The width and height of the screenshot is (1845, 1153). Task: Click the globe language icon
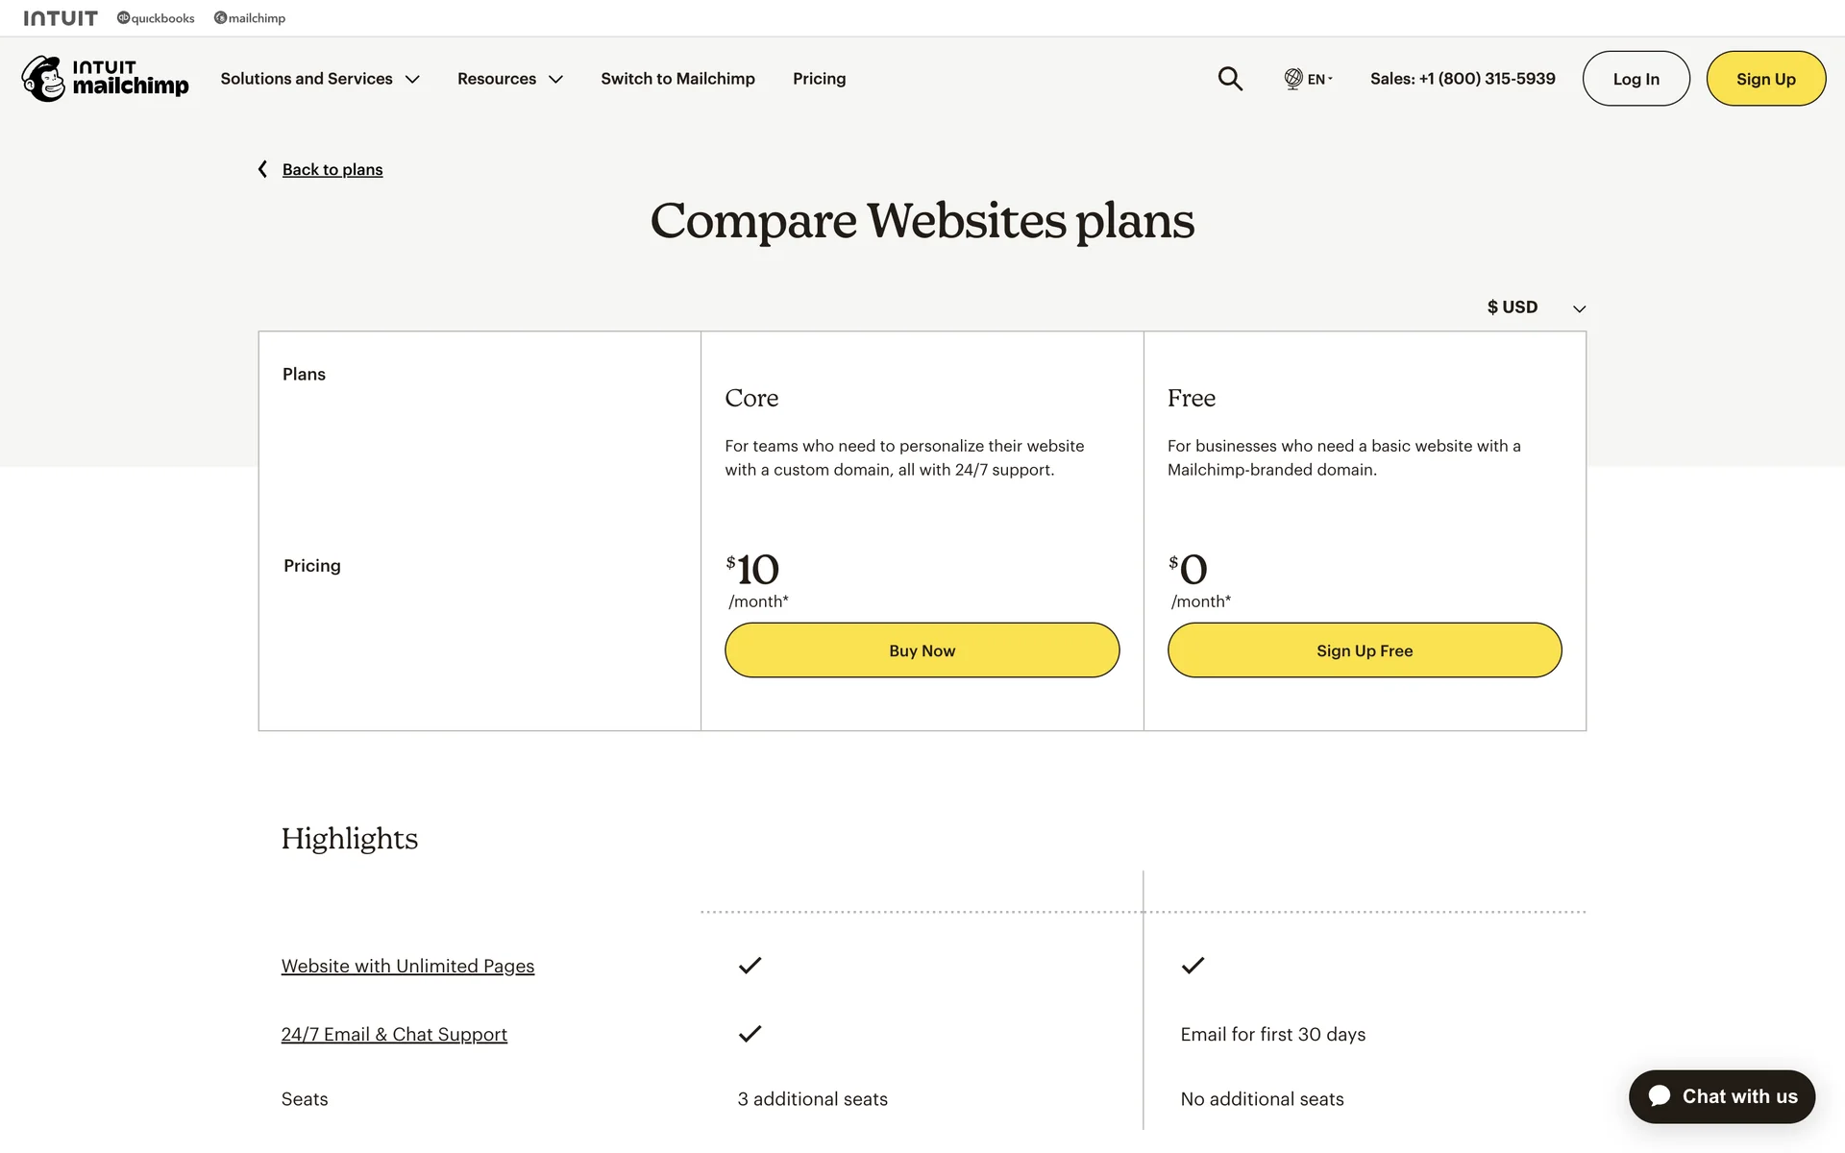[x=1293, y=79]
